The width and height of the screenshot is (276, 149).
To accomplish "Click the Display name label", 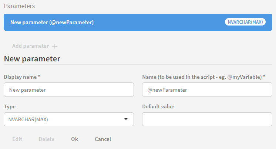I will pos(20,77).
